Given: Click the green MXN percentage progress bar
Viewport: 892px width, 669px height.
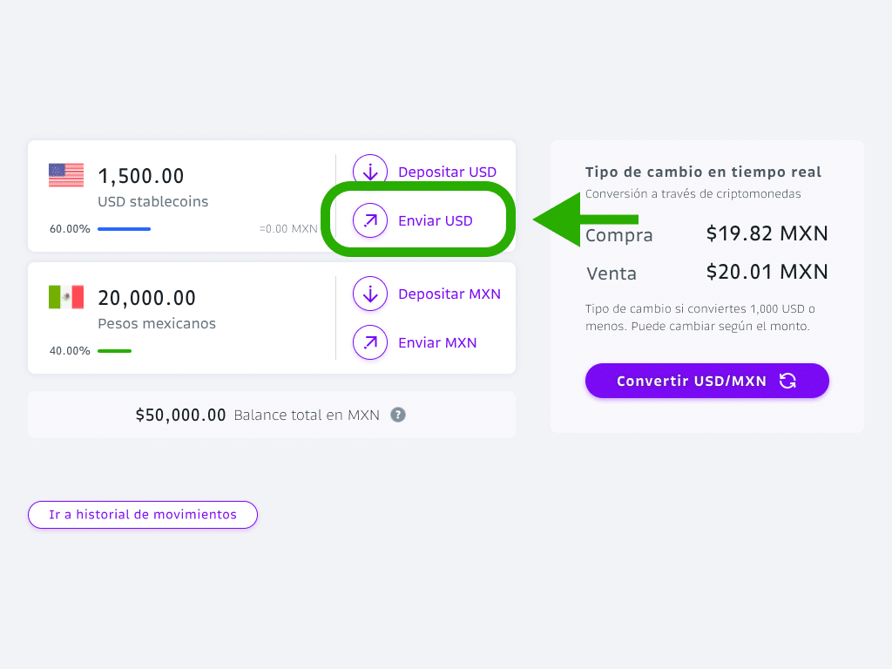Looking at the screenshot, I should coord(114,351).
